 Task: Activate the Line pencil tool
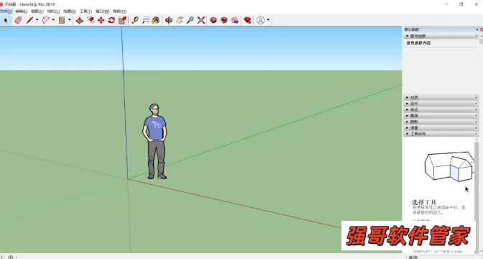29,20
